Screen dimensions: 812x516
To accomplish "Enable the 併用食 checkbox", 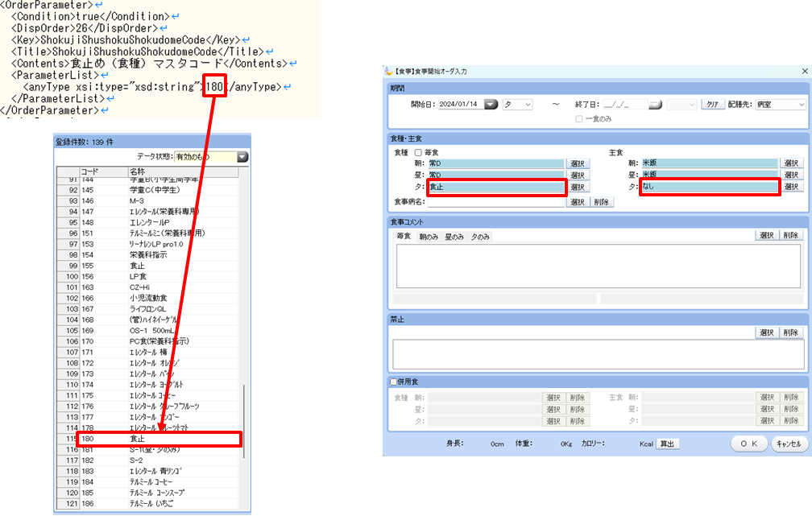I will click(x=394, y=382).
